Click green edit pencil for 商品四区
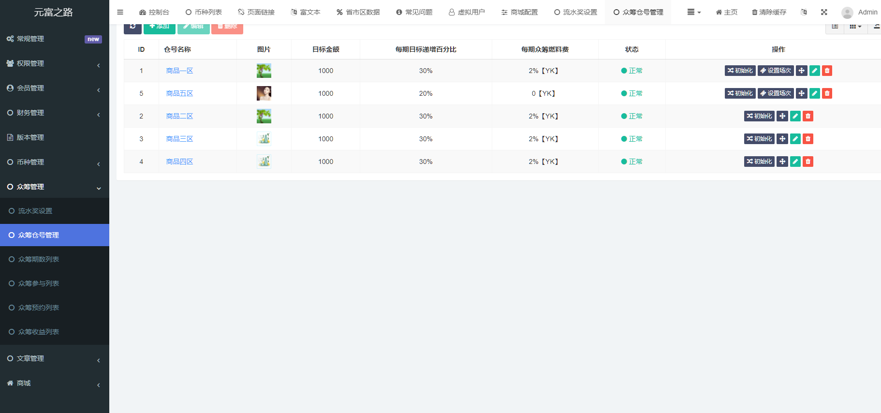 (795, 162)
